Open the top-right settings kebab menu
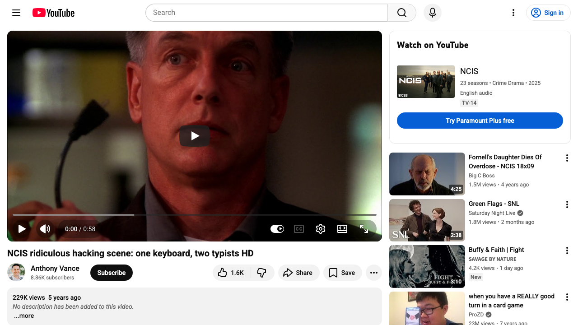The height and width of the screenshot is (325, 578). [x=513, y=13]
